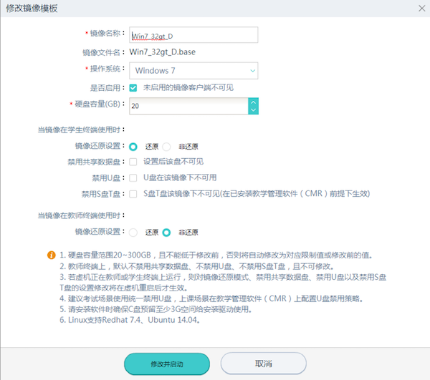Select 非还原 for the student terminal
430x380 pixels.
coord(167,146)
